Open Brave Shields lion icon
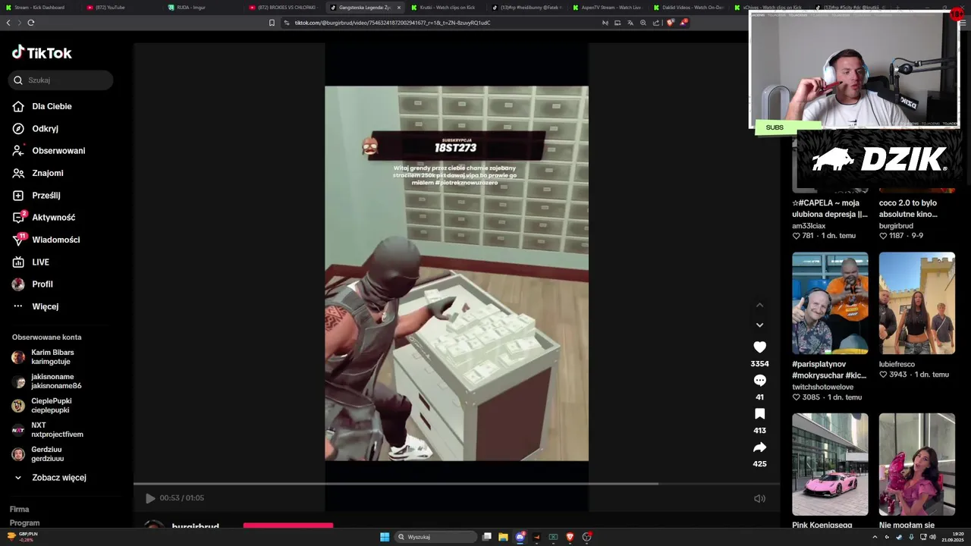Screen dimensions: 971x546 [670, 23]
